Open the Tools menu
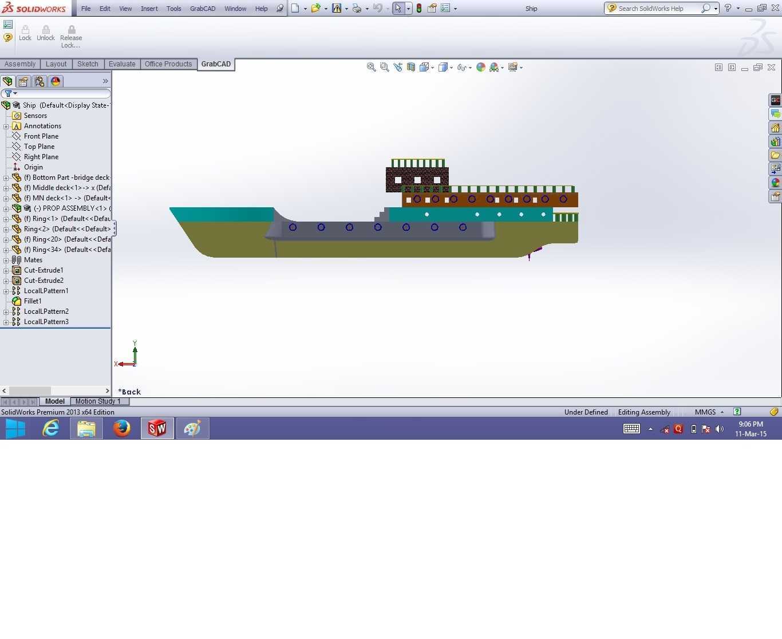 [x=173, y=9]
